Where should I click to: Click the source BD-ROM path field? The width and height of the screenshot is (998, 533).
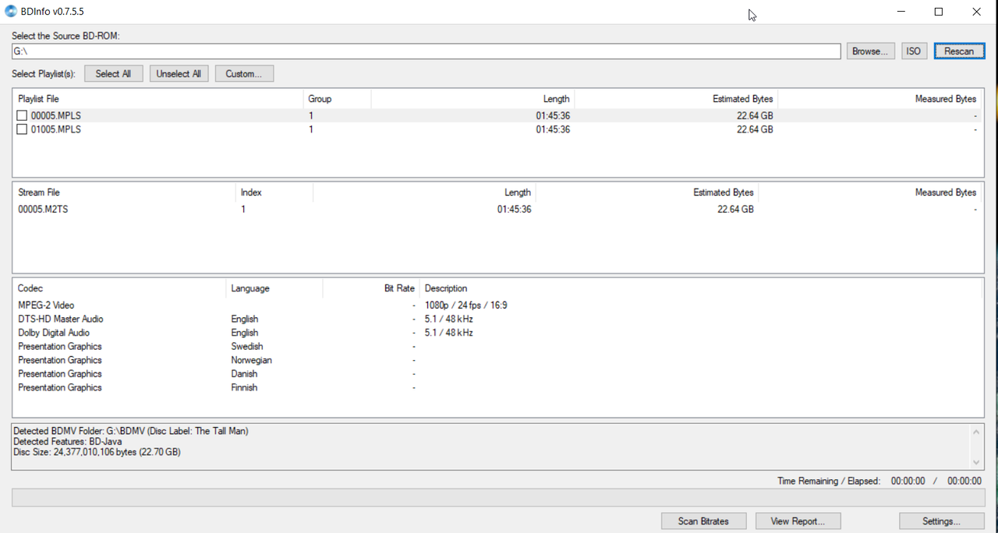tap(426, 51)
